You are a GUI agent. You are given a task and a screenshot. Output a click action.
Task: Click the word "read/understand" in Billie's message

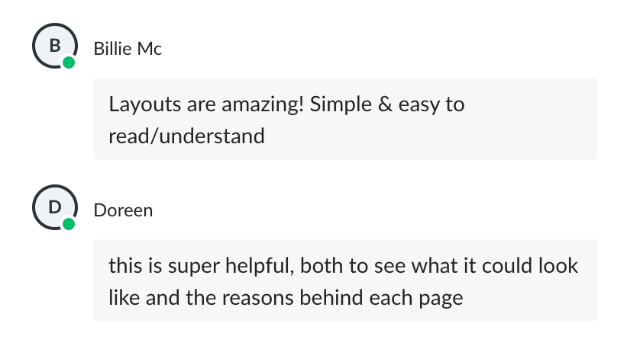186,136
